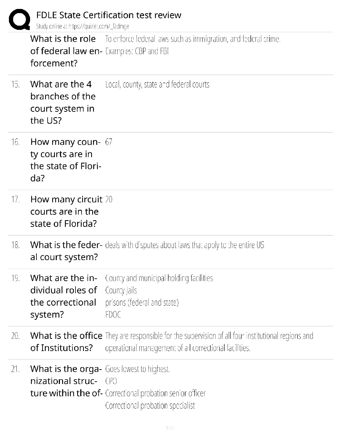This screenshot has height=442, width=341.
Task: Click question number 16
Action: 16,142
